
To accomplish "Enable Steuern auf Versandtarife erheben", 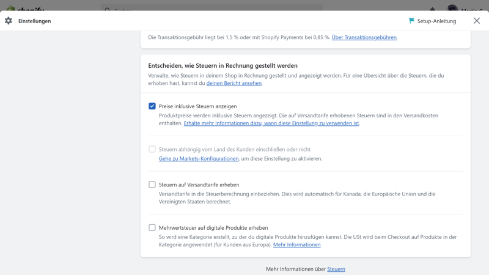I will tap(152, 185).
